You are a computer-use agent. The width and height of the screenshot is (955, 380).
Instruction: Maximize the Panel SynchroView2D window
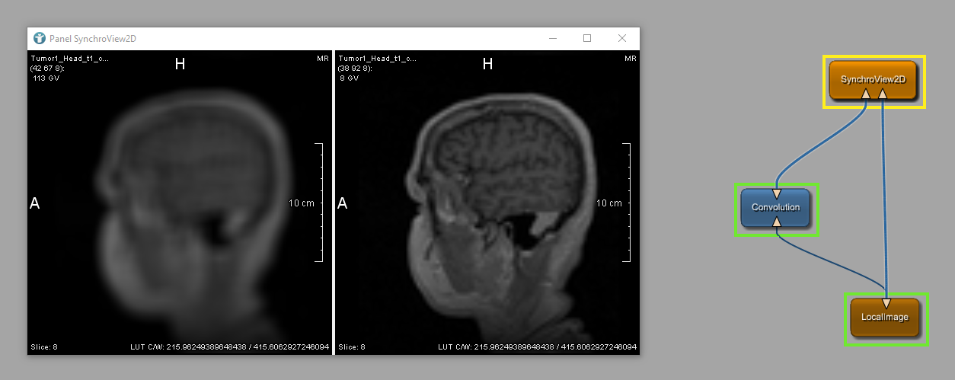(587, 38)
